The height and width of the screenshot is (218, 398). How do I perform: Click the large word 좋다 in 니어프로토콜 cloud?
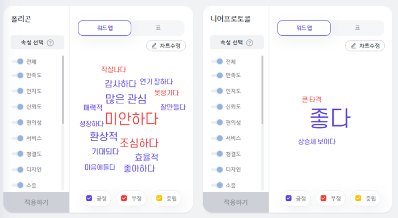(x=330, y=118)
